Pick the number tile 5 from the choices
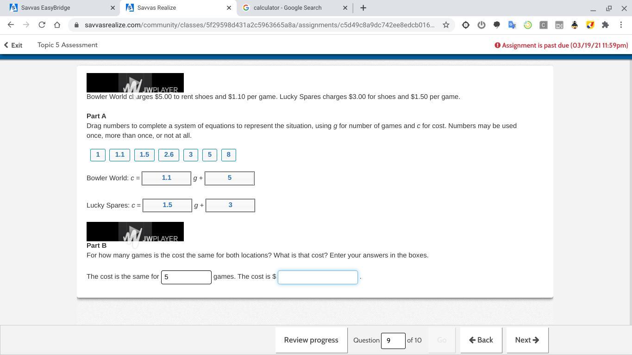The image size is (632, 355). pos(210,155)
